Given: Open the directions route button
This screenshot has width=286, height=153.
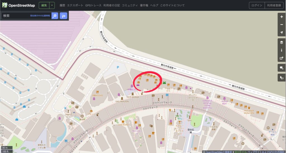Looking at the screenshot, I should tap(63, 16).
